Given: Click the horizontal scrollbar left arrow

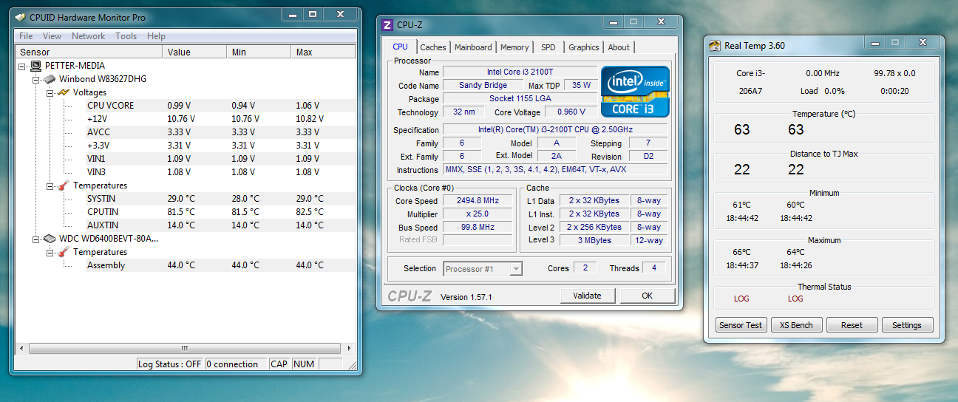Looking at the screenshot, I should tap(21, 349).
